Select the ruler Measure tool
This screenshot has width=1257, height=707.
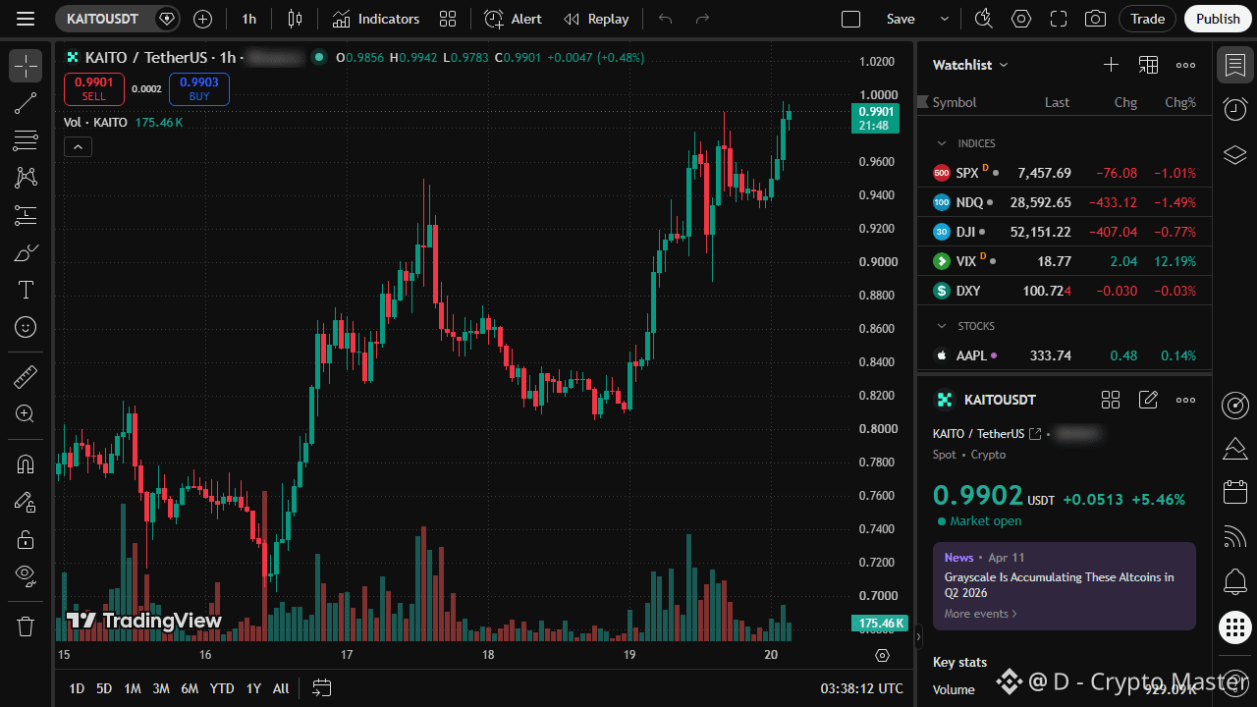pyautogui.click(x=26, y=376)
